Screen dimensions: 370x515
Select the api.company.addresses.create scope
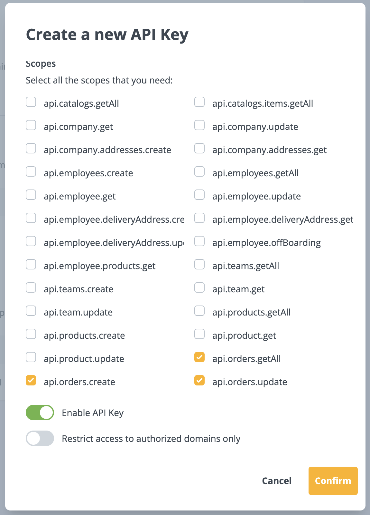(31, 149)
